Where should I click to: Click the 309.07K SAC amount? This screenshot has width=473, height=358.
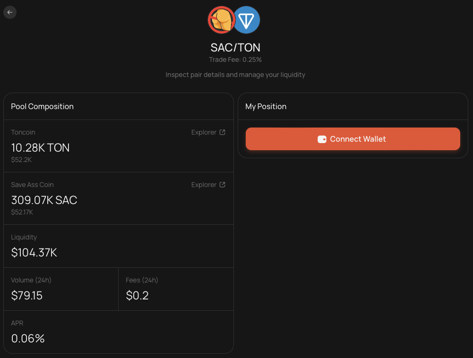tap(44, 200)
